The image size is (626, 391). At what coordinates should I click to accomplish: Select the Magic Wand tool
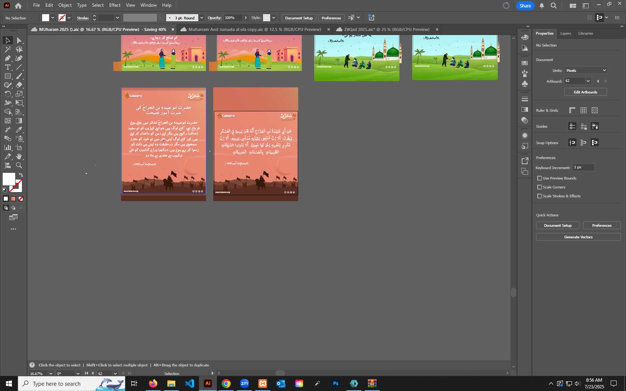pos(7,49)
